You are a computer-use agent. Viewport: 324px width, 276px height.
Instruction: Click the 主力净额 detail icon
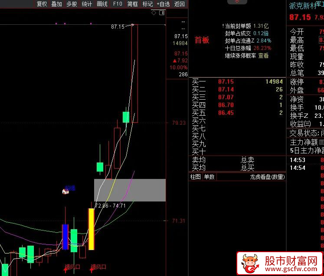coord(321,142)
